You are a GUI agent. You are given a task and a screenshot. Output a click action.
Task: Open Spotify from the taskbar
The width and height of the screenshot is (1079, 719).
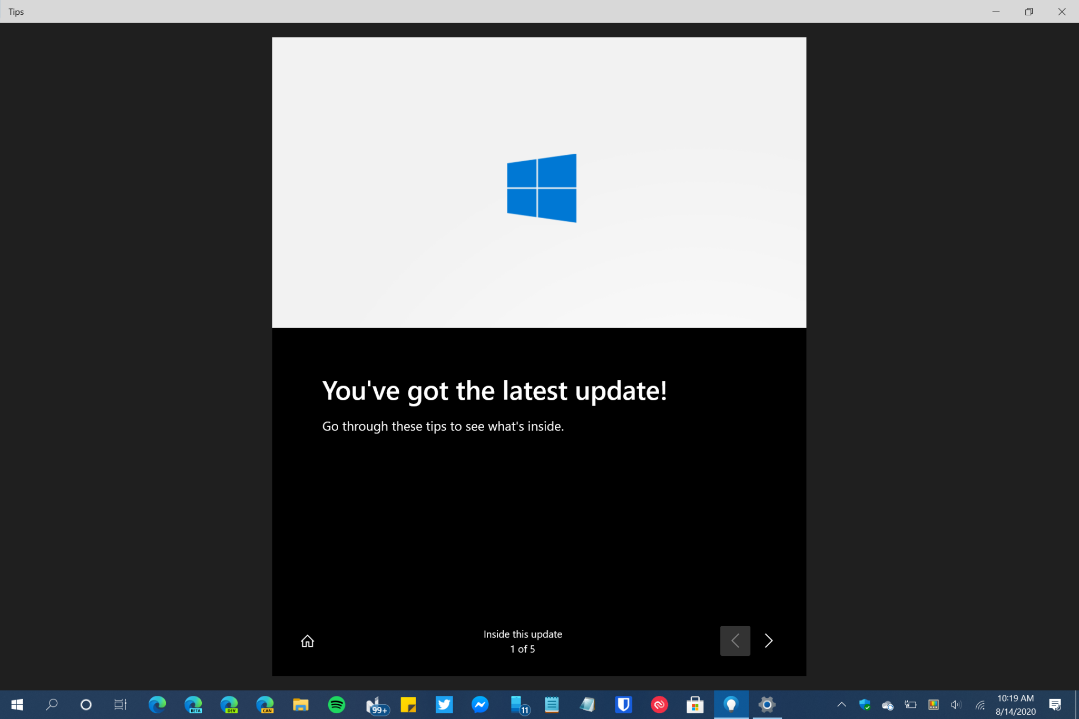tap(337, 705)
